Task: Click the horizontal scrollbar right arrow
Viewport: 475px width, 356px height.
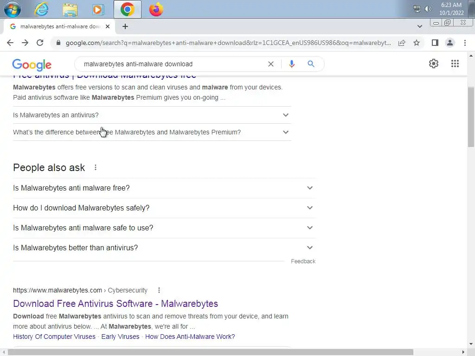Action: [463, 352]
